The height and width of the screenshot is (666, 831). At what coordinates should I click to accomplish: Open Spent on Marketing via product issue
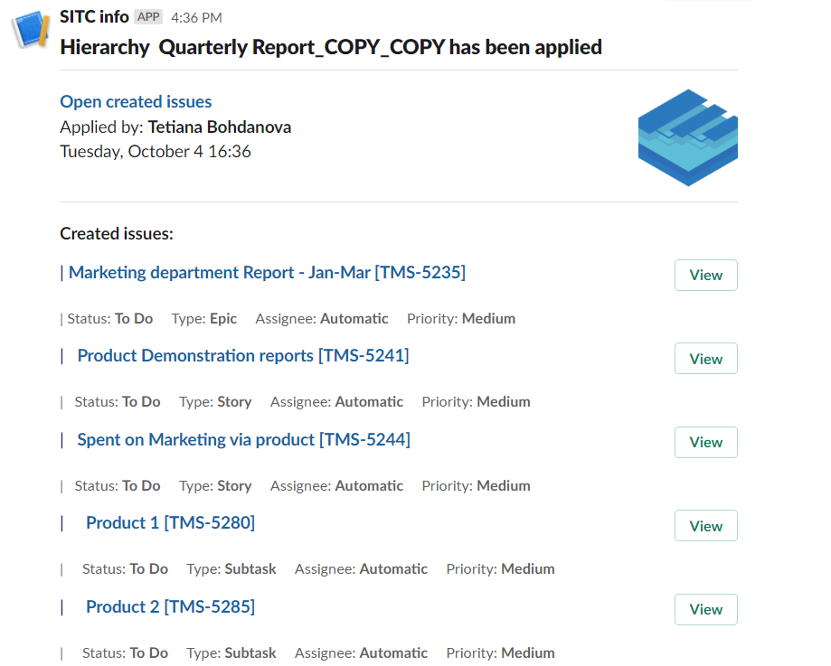point(243,440)
